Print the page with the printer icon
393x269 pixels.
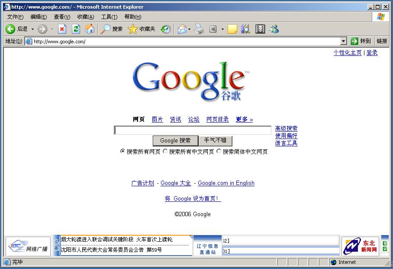click(x=199, y=29)
